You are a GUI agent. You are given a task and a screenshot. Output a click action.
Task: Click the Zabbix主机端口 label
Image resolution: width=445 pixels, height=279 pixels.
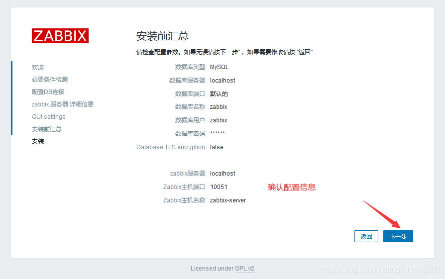click(184, 187)
